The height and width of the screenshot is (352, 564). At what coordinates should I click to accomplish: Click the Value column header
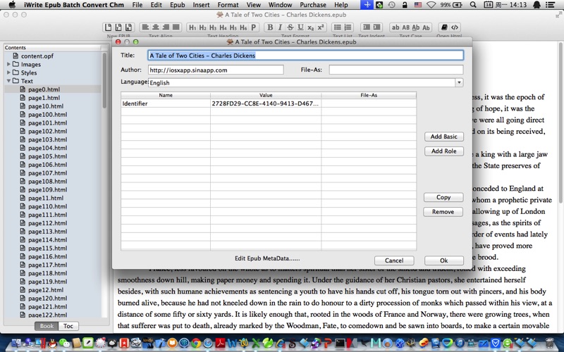pos(266,95)
